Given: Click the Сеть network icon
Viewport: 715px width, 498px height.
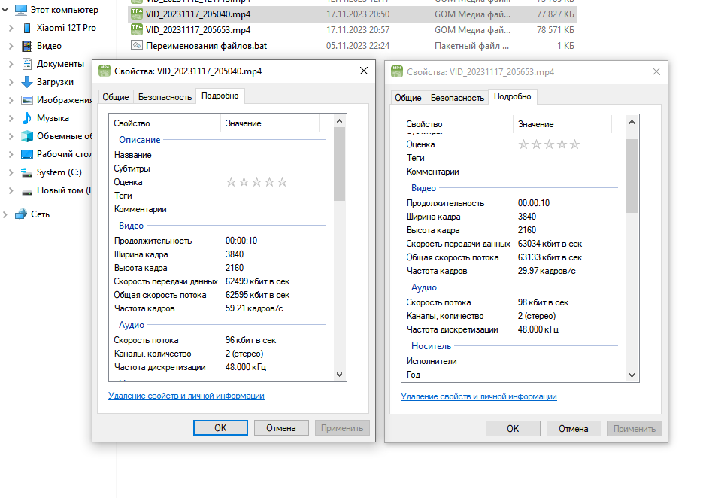Looking at the screenshot, I should pyautogui.click(x=21, y=214).
